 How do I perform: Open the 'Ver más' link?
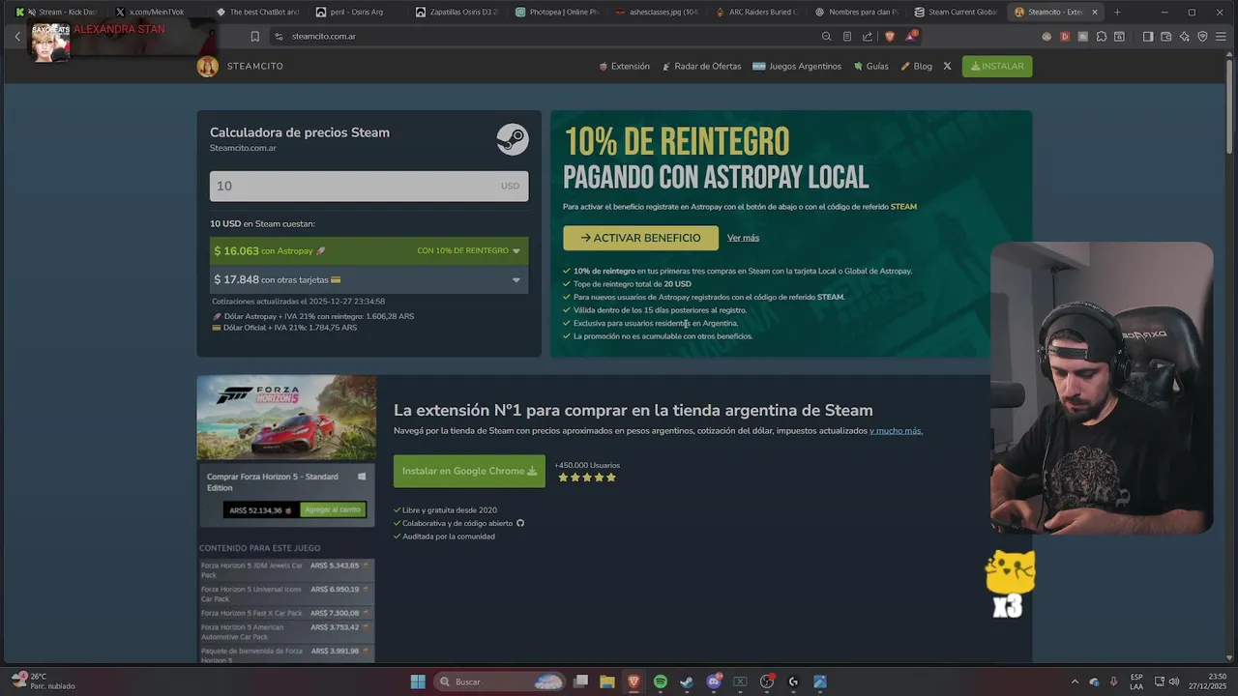[x=743, y=238]
